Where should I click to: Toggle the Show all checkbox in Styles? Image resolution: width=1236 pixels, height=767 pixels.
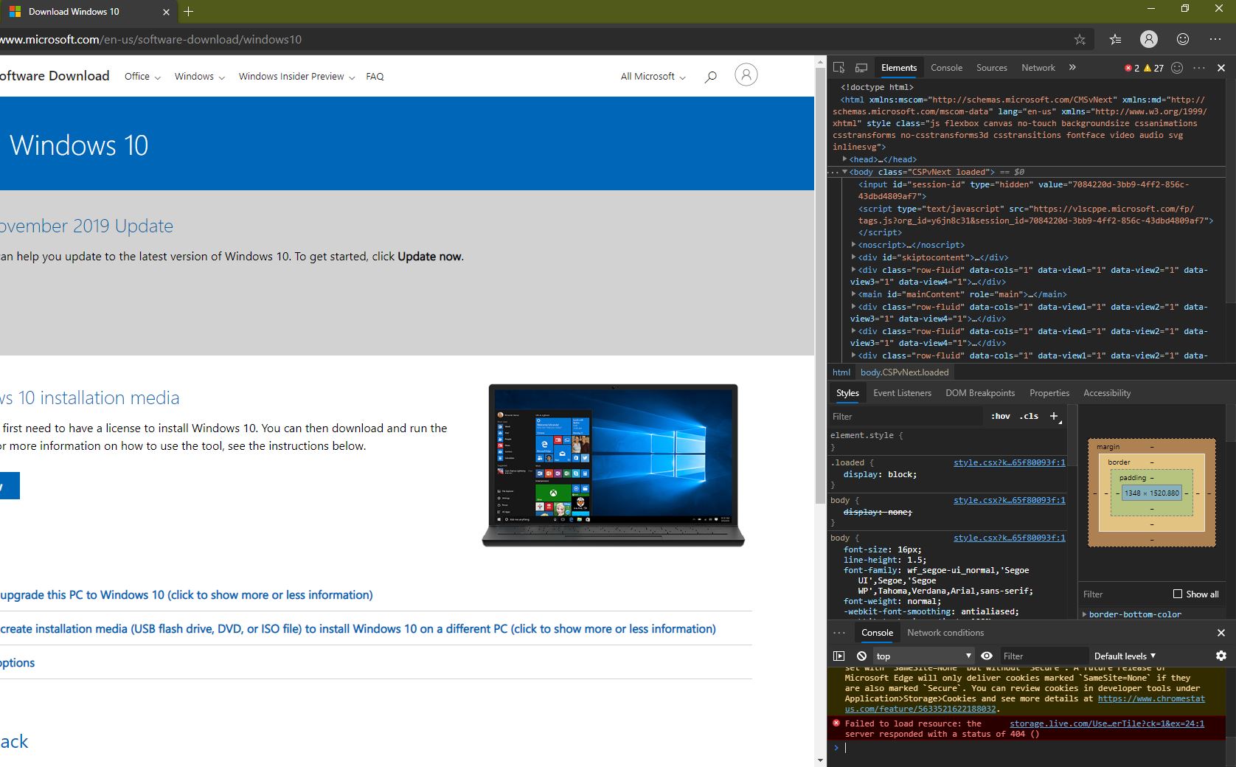1177,594
